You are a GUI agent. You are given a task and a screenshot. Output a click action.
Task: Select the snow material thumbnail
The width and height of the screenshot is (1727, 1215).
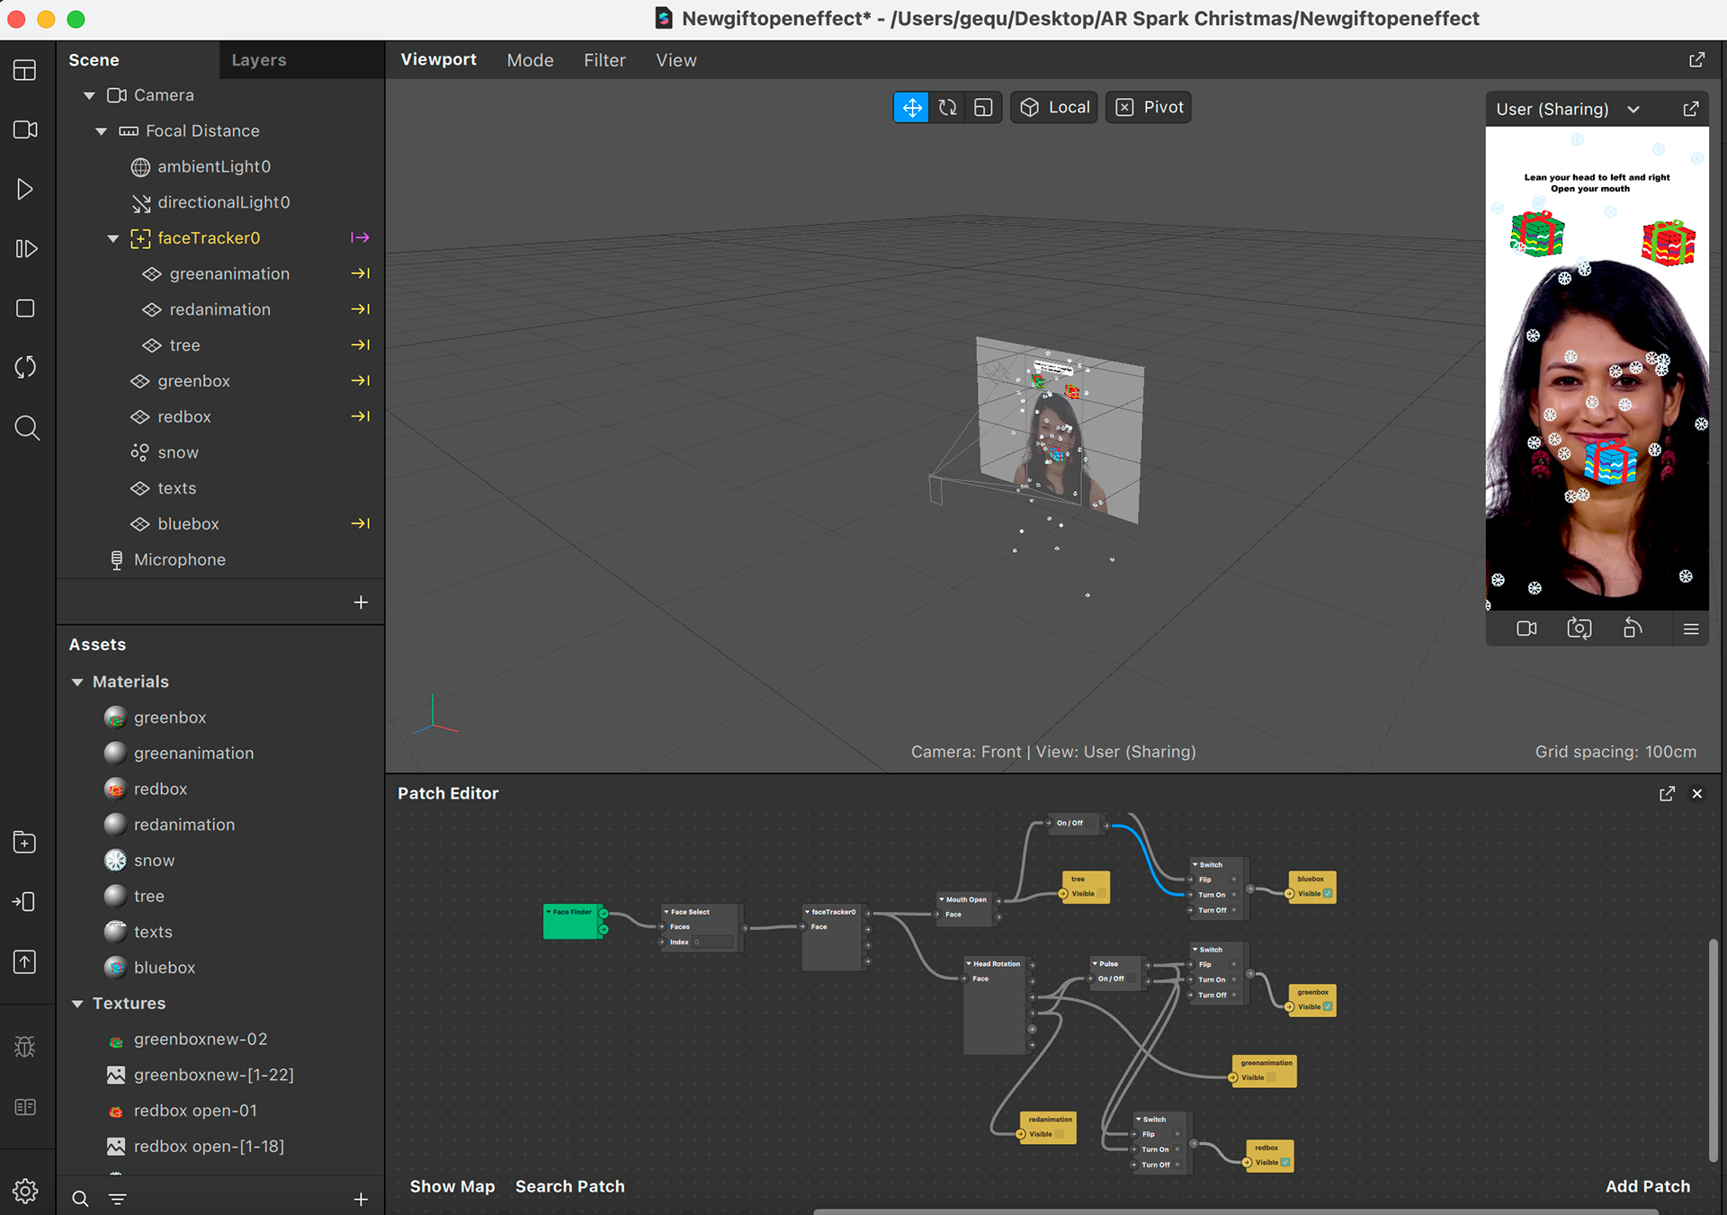coord(115,861)
